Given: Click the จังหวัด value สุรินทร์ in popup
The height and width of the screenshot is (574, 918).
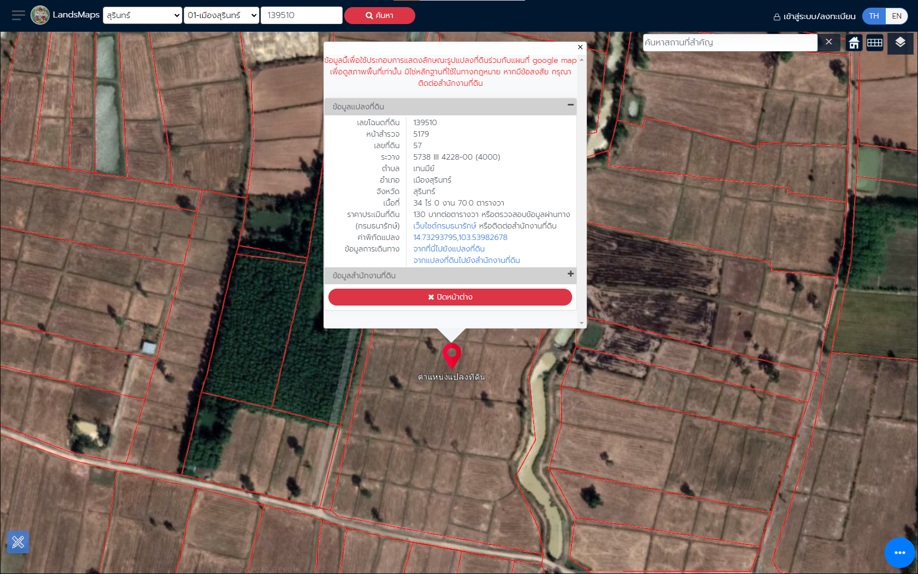Looking at the screenshot, I should (x=424, y=191).
